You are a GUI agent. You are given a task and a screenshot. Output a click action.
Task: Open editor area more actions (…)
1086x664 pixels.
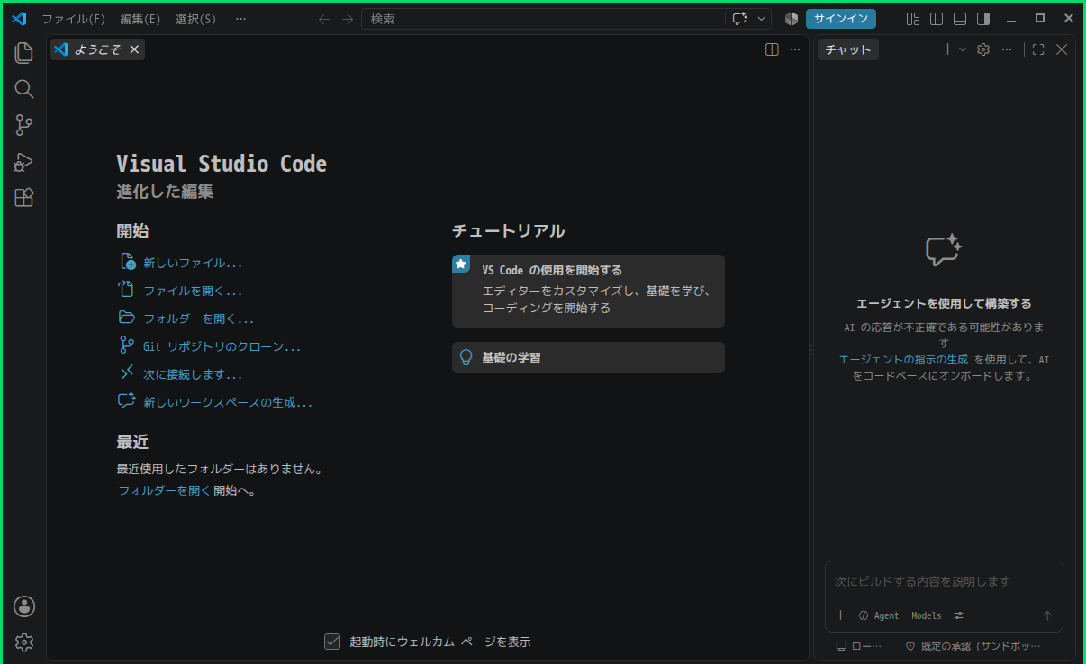click(794, 50)
